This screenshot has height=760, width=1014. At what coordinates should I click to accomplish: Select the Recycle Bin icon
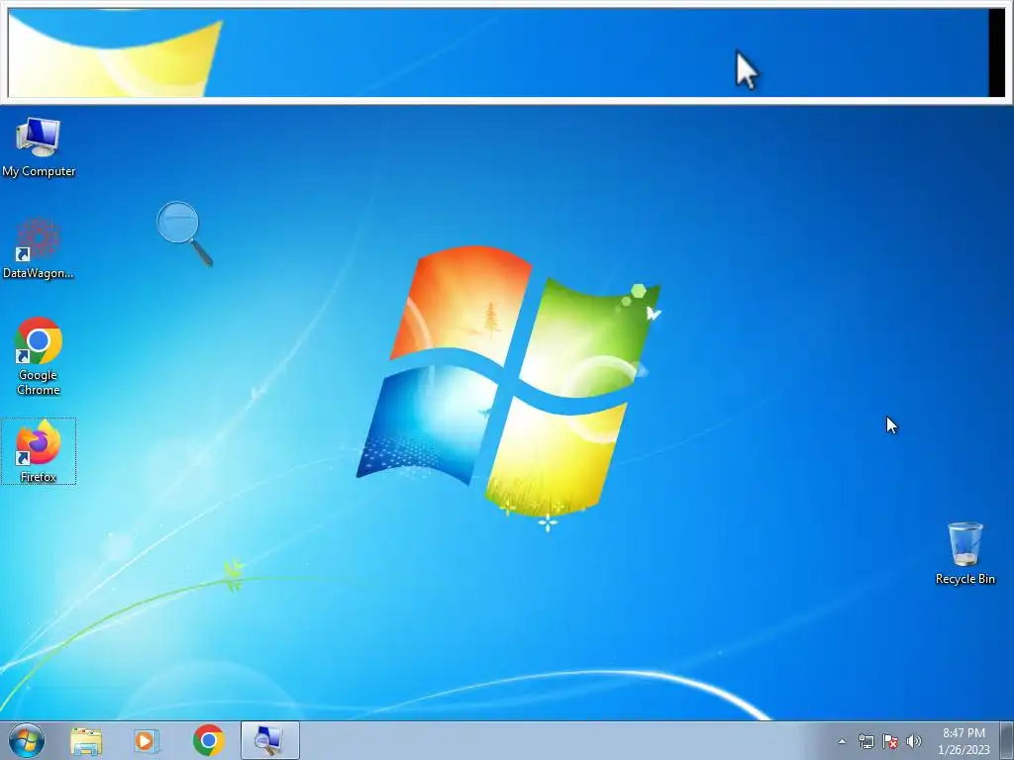964,554
